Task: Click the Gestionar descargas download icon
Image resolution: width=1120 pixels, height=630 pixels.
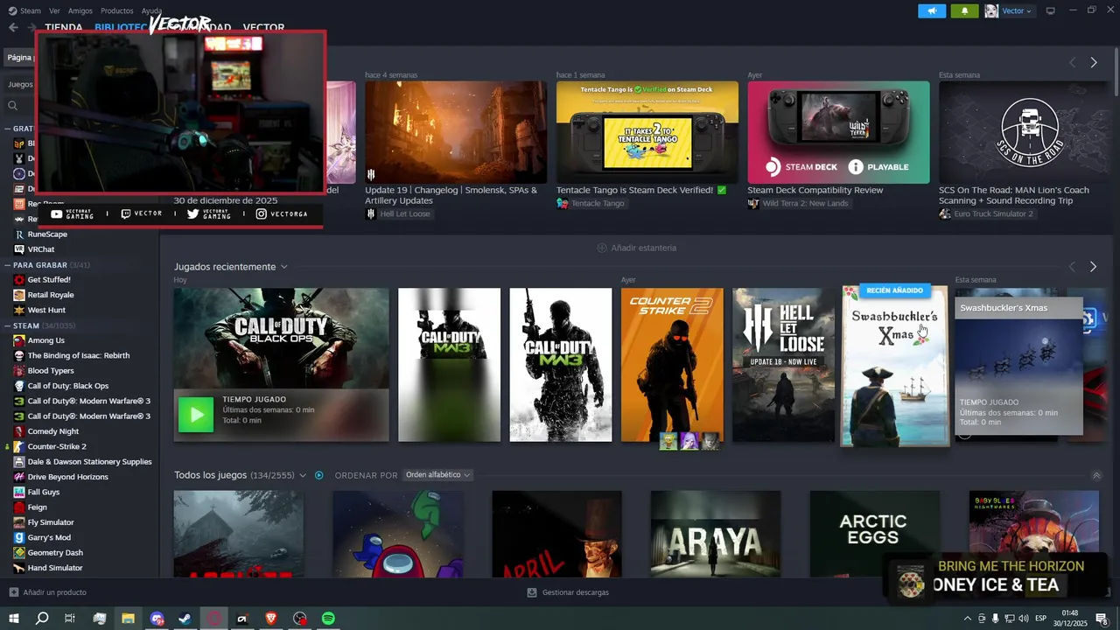Action: point(532,592)
